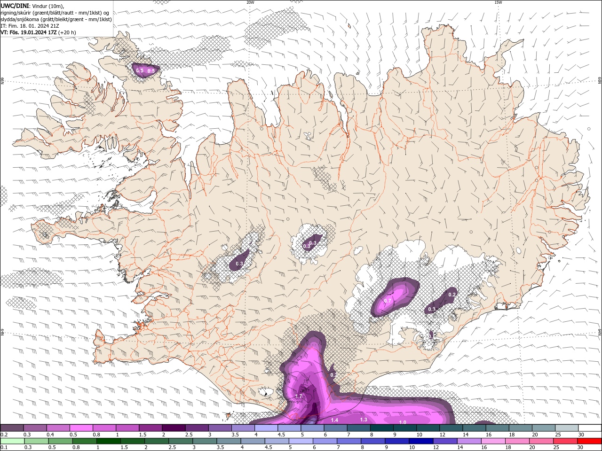Click the '20W' longitude label
The width and height of the screenshot is (602, 451).
pos(250,2)
